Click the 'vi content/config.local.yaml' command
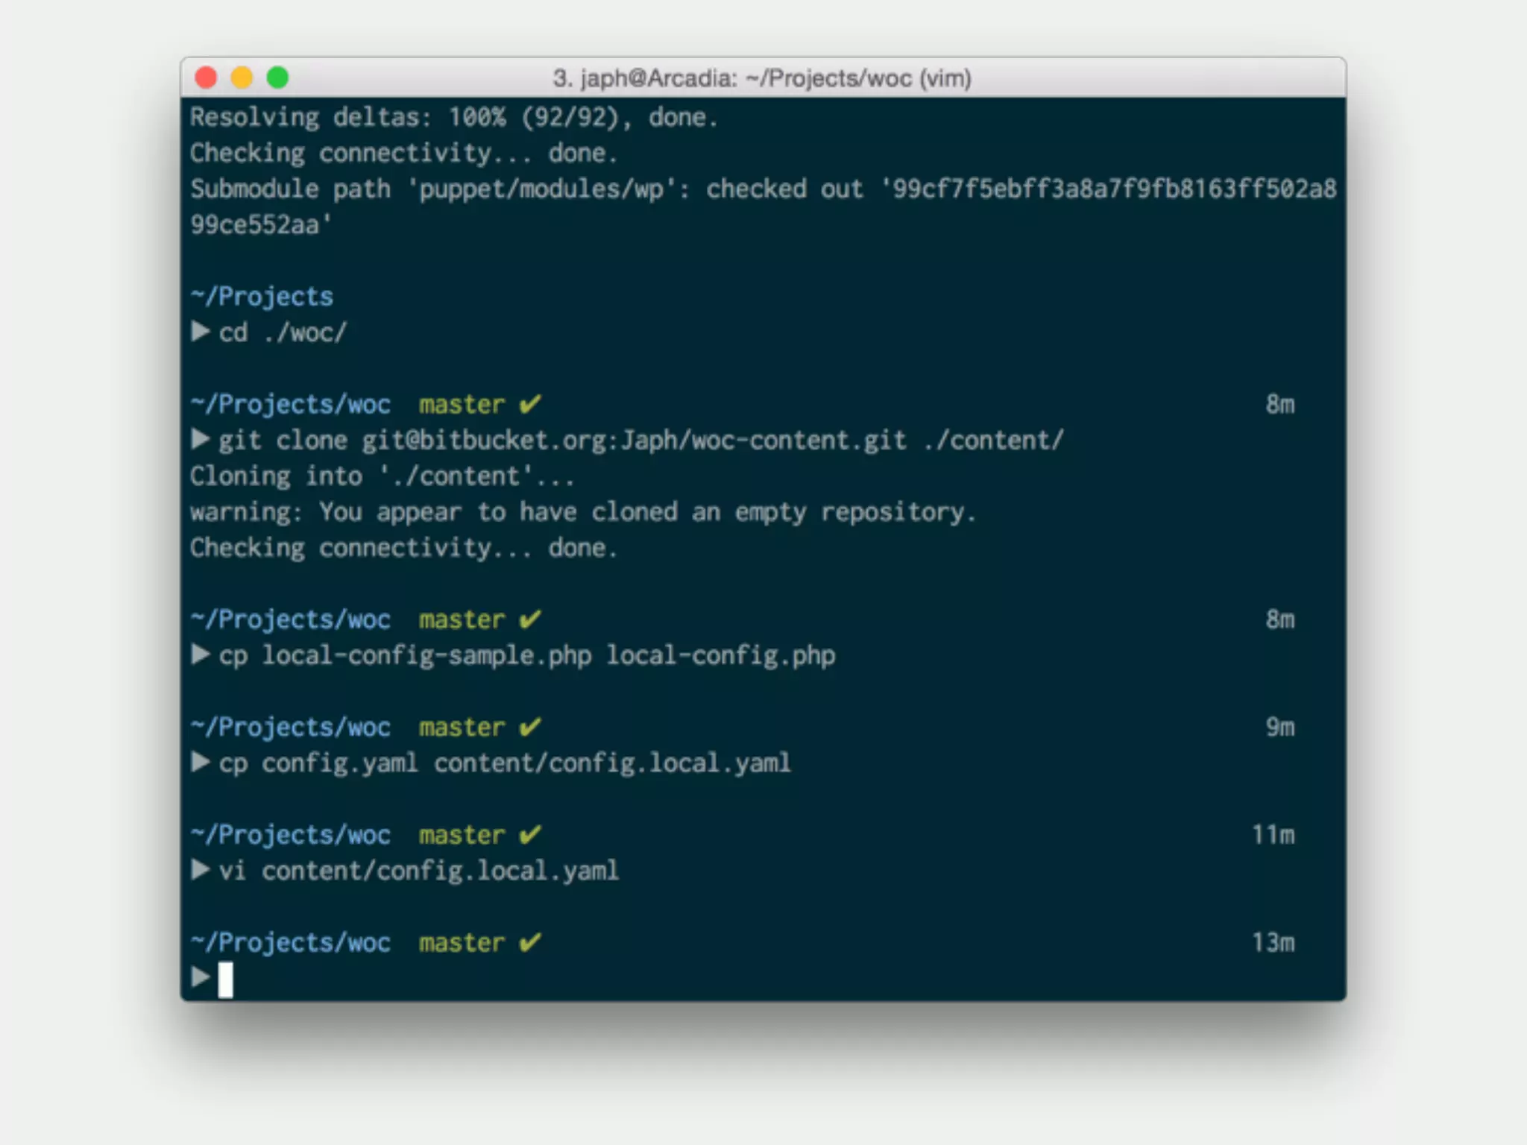The height and width of the screenshot is (1145, 1527). 418,871
